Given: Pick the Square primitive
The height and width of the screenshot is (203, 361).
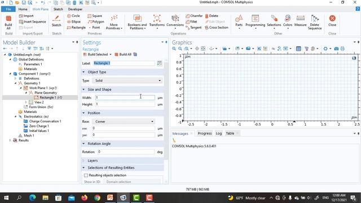Looking at the screenshot, I should tap(95, 16).
